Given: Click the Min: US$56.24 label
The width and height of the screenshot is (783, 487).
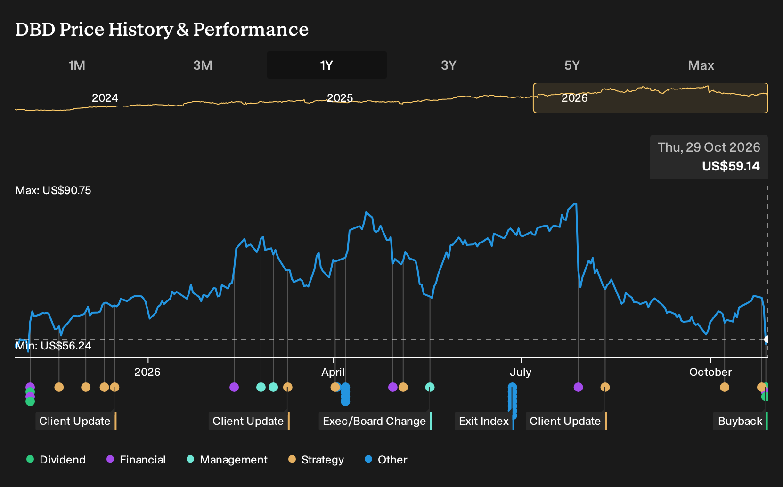Looking at the screenshot, I should tap(53, 346).
